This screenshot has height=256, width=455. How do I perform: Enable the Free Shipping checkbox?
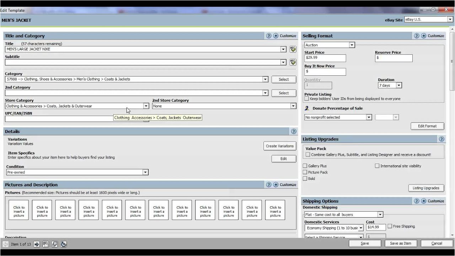click(390, 226)
